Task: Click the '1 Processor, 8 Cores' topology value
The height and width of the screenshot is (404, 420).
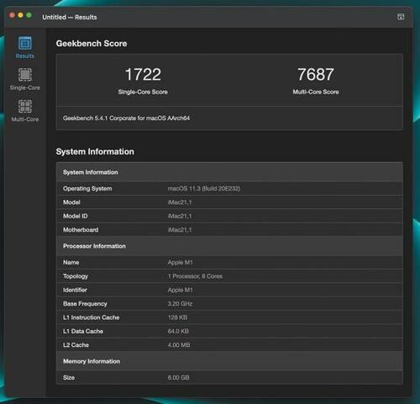Action: pyautogui.click(x=195, y=276)
